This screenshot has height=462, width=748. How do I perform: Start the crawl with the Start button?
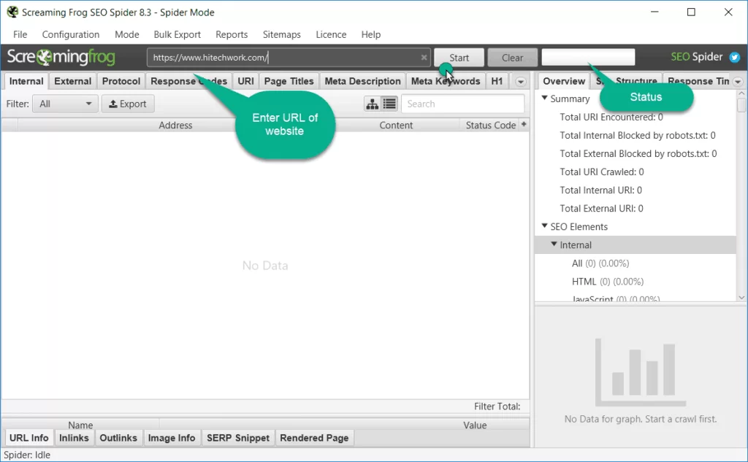[459, 58]
